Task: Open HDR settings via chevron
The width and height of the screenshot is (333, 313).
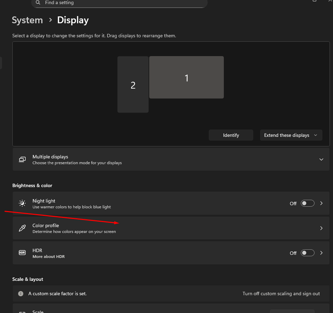Action: click(x=321, y=253)
